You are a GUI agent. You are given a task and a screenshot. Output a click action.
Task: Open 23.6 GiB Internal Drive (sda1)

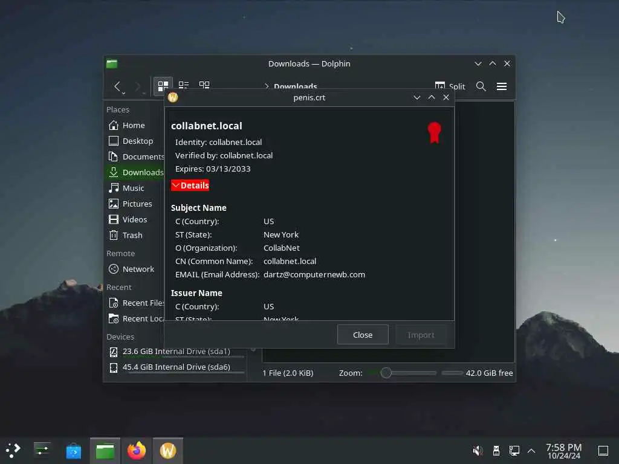pyautogui.click(x=176, y=352)
